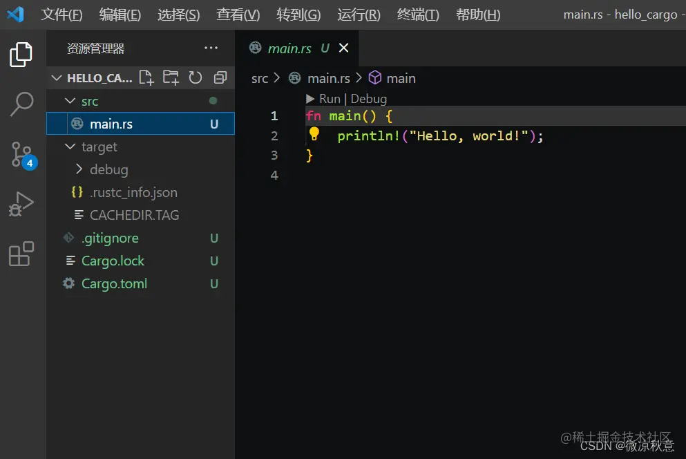The height and width of the screenshot is (459, 686).
Task: Collapse all folders in explorer icon
Action: 220,78
